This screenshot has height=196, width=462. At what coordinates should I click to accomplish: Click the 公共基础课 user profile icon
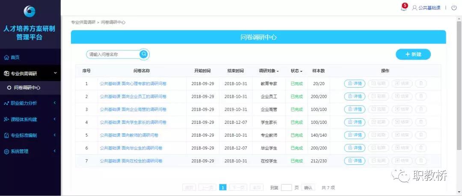coord(415,8)
